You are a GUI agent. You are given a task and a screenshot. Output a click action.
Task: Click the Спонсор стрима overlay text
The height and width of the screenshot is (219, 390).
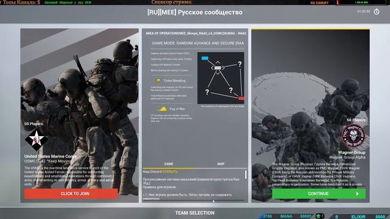(172, 2)
